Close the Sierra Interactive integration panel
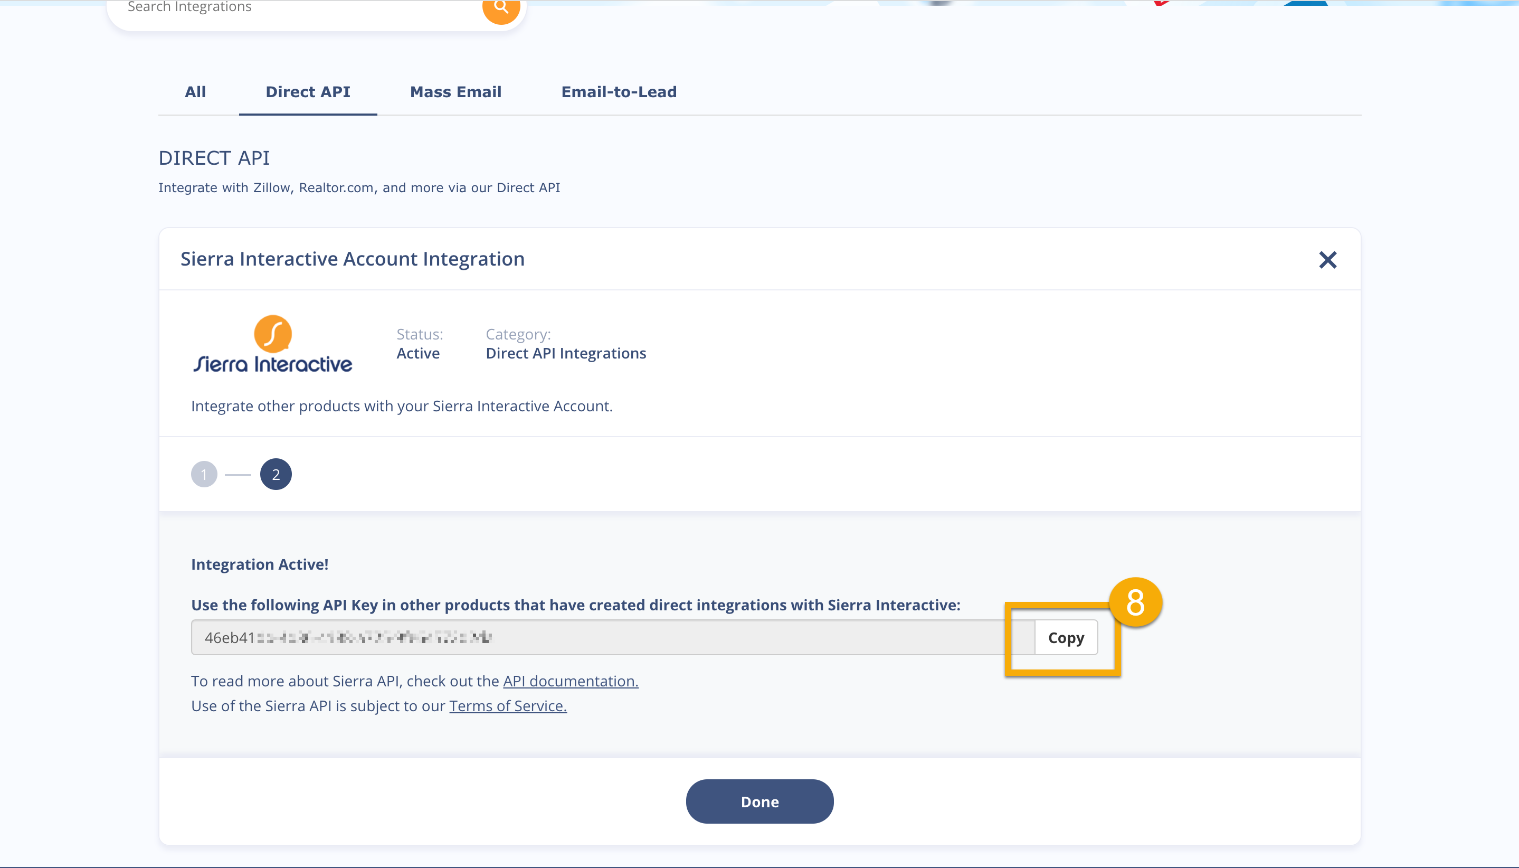Screen dimensions: 1519x868 (1327, 260)
